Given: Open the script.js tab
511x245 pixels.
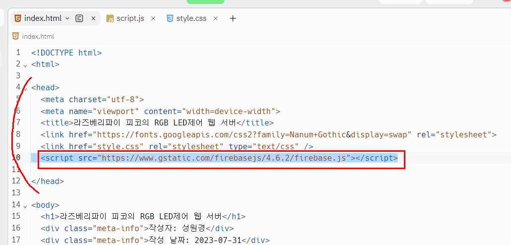Looking at the screenshot, I should tap(130, 18).
